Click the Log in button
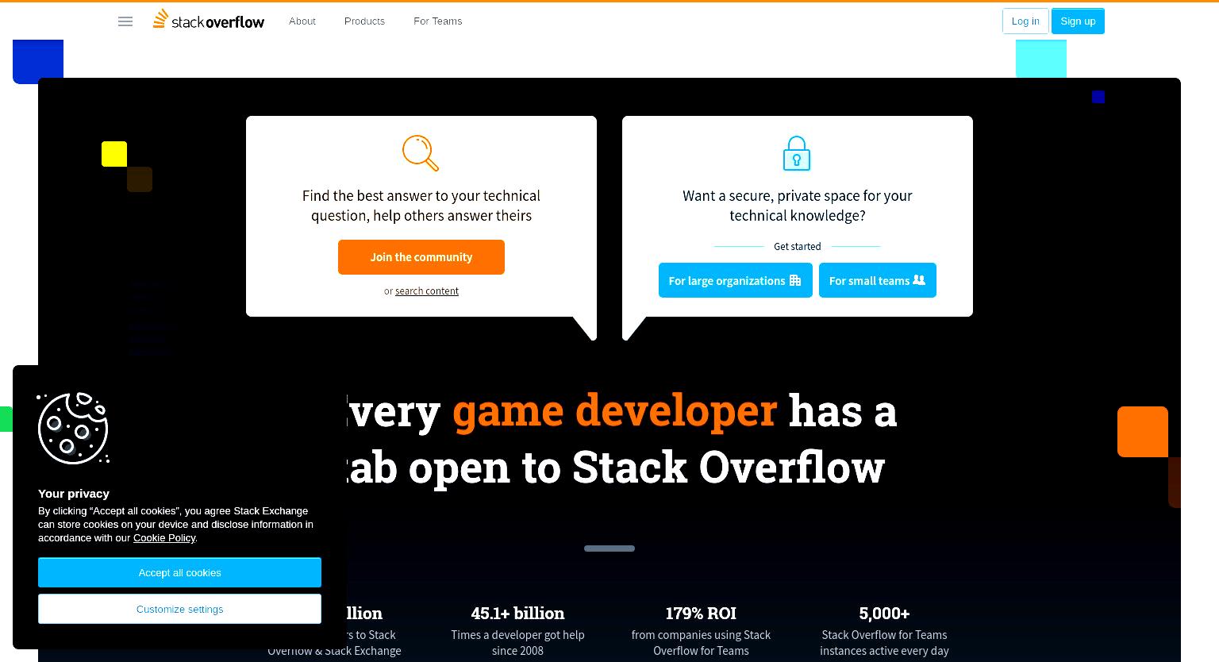The width and height of the screenshot is (1219, 662). [x=1025, y=21]
